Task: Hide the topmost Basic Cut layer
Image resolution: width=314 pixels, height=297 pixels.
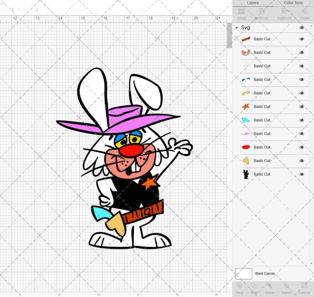Action: [302, 39]
